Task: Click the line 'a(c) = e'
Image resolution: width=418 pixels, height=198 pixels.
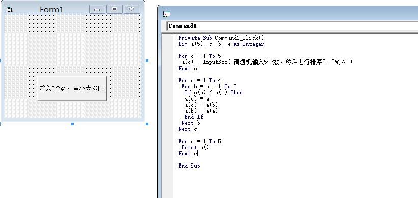Action: pos(197,98)
